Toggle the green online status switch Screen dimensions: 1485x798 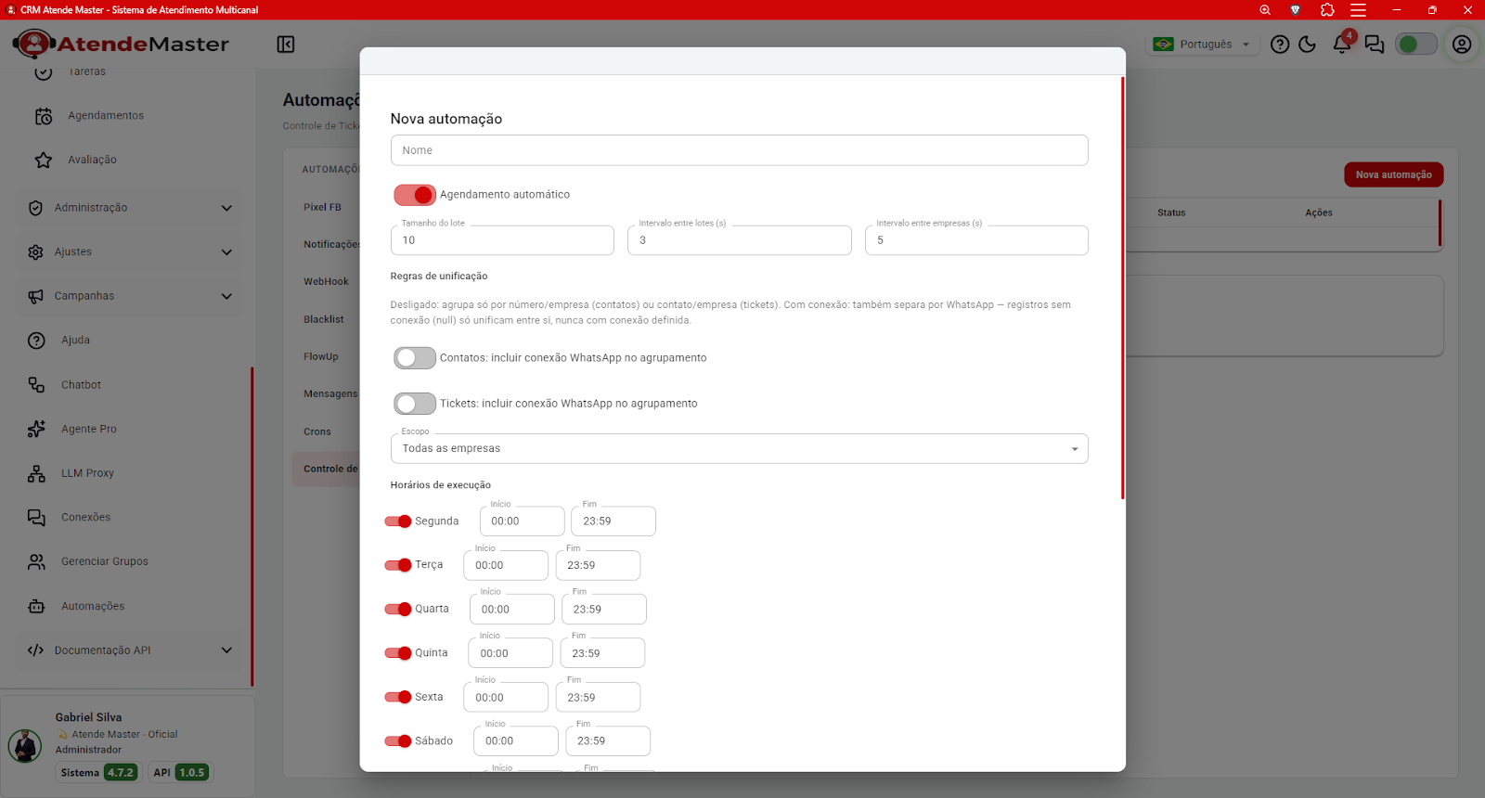(1416, 45)
